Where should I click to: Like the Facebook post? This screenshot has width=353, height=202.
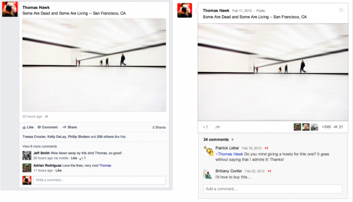28,127
